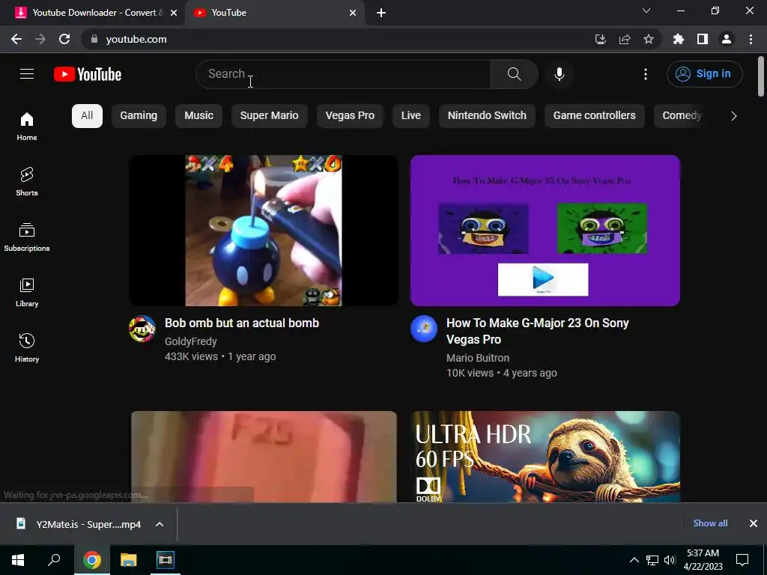Open the Ultra HDR 60 FPS sloth thumbnail
The width and height of the screenshot is (767, 575).
[545, 457]
